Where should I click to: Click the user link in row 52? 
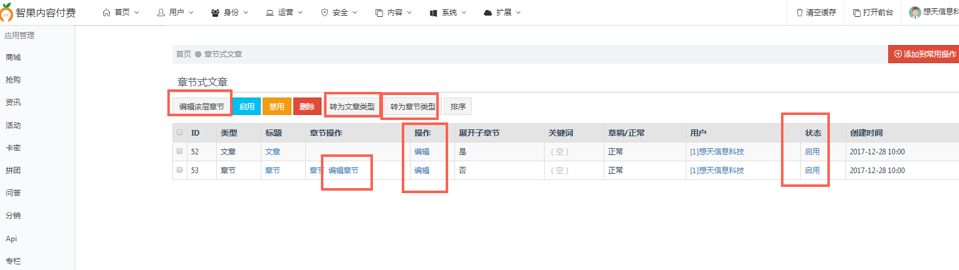[x=717, y=151]
